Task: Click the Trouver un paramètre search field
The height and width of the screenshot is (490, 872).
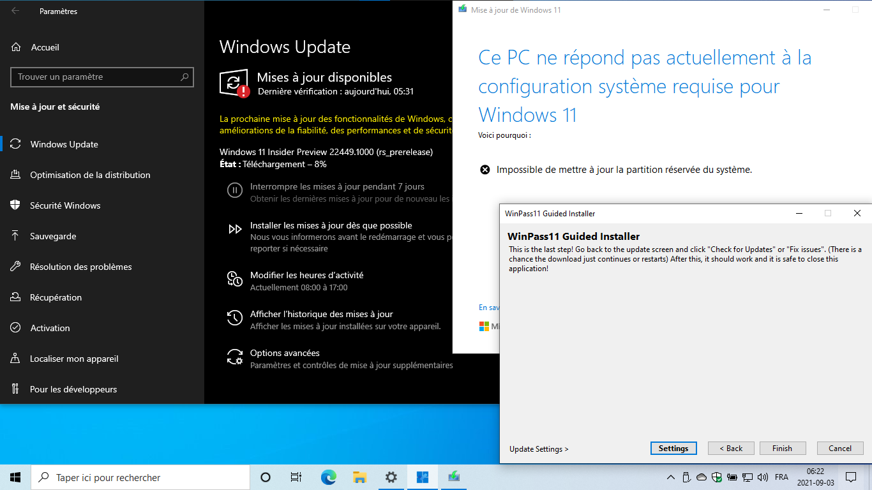Action: pos(102,77)
